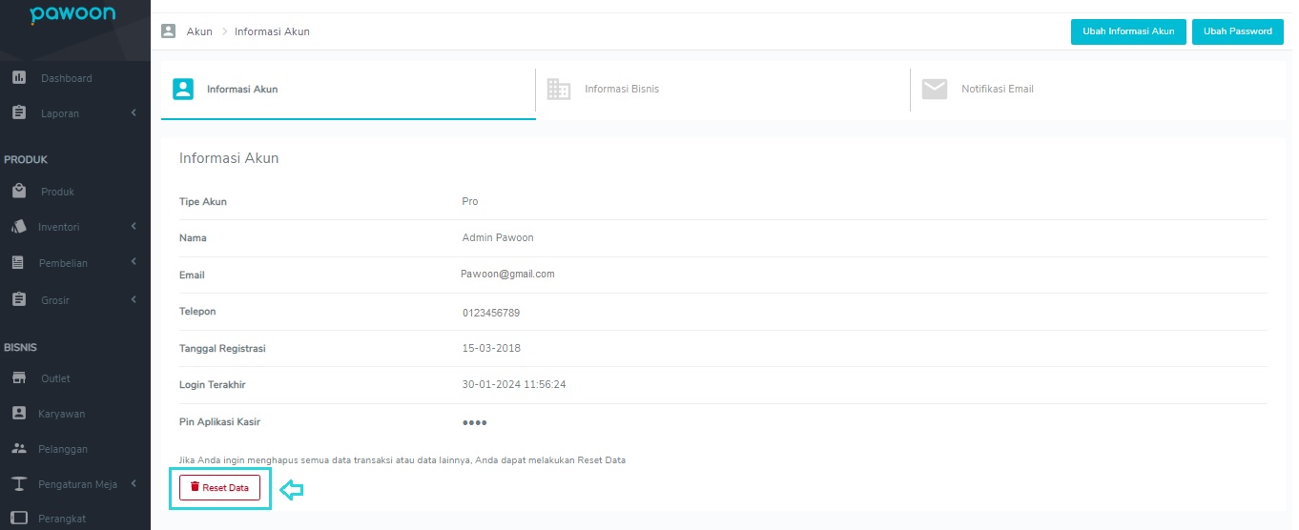Image resolution: width=1299 pixels, height=530 pixels.
Task: Expand the Pengaturan Meja chevron
Action: click(x=134, y=483)
